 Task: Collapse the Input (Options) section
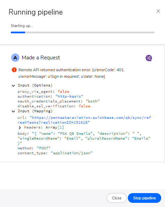click(x=13, y=85)
